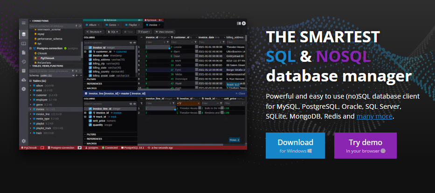Uncheck the quantity column checkbox
The width and height of the screenshot is (435, 193).
point(90,125)
